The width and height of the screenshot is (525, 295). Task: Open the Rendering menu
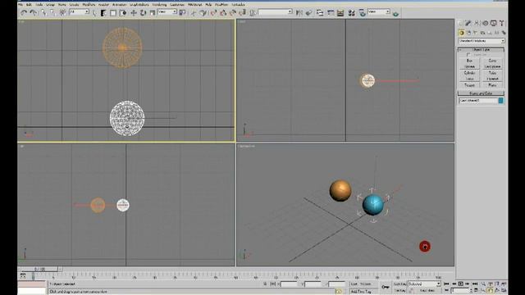click(159, 5)
